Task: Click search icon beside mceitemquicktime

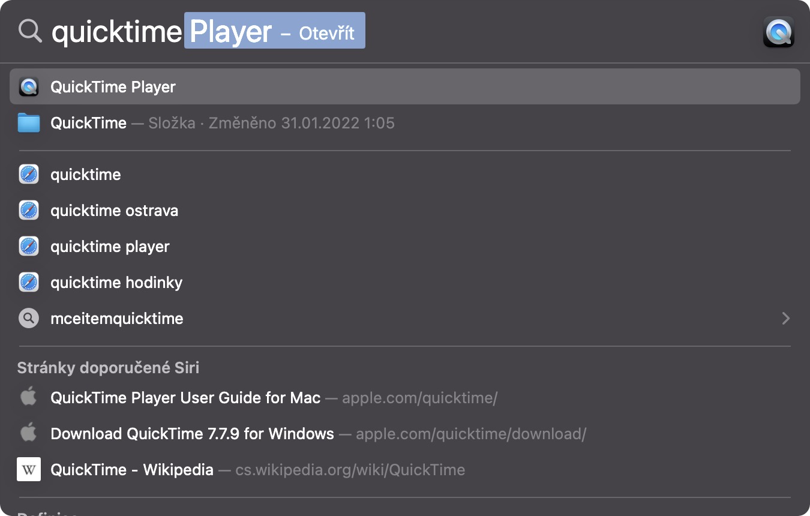Action: pos(29,319)
